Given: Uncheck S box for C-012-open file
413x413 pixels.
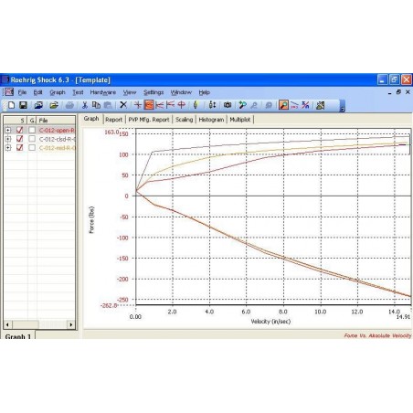Looking at the screenshot, I should click(x=20, y=130).
